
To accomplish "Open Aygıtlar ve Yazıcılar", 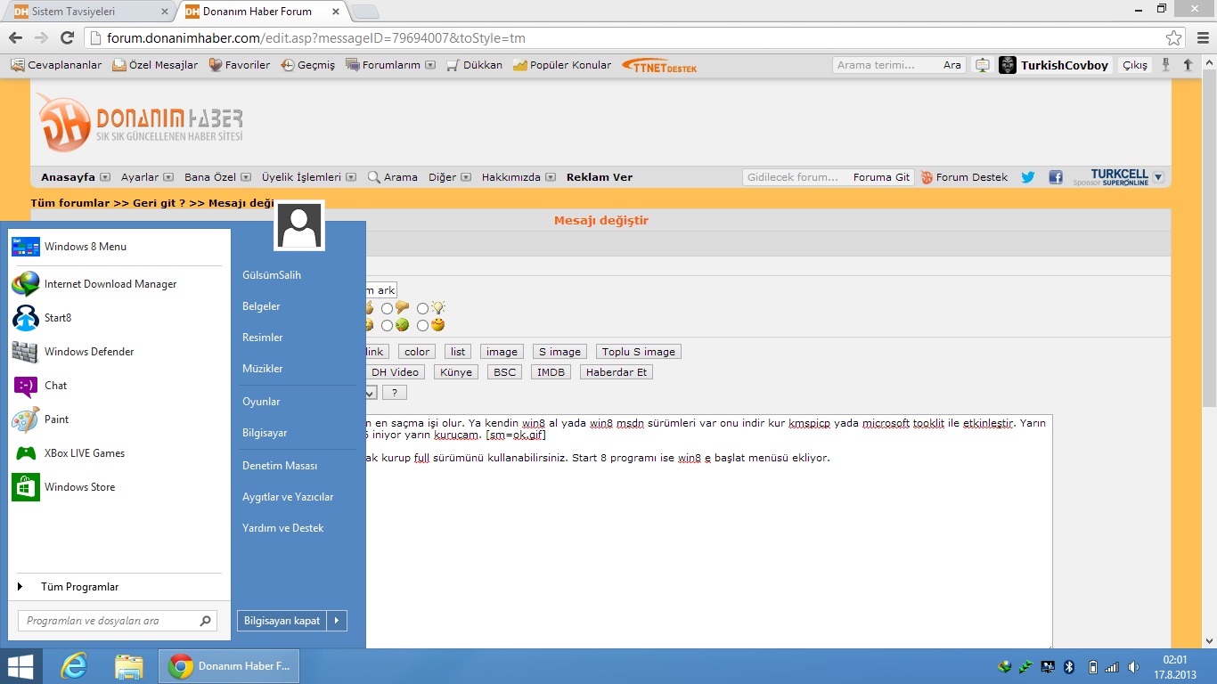I will 288,497.
